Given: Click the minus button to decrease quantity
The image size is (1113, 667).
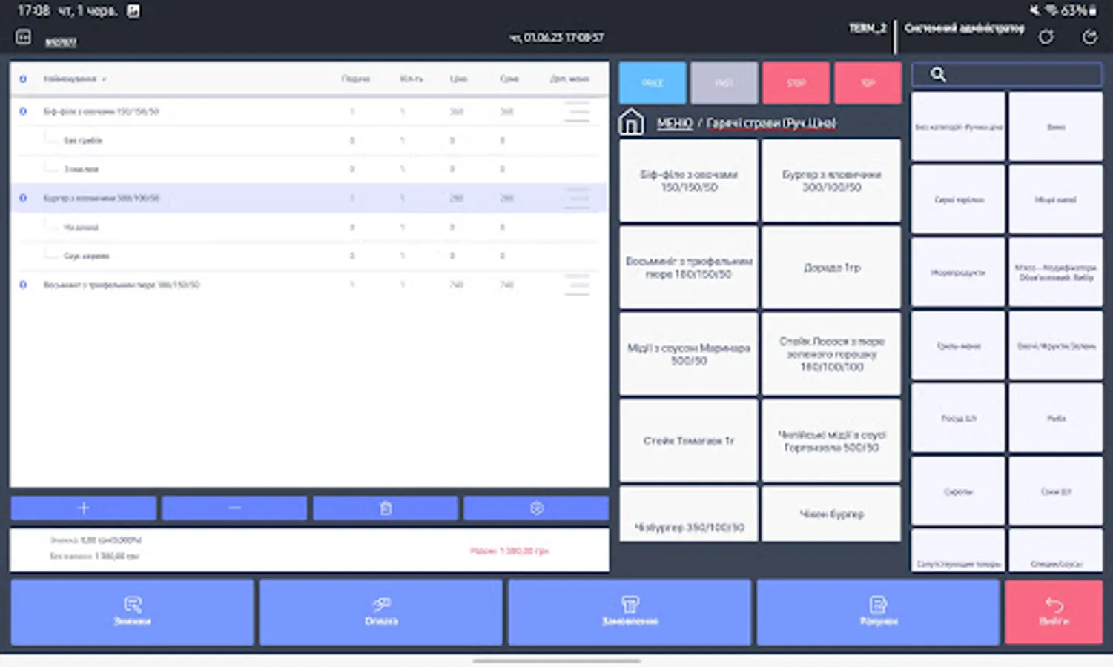Looking at the screenshot, I should point(234,508).
